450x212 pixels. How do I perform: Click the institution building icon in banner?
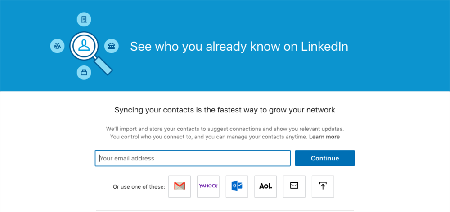point(111,46)
